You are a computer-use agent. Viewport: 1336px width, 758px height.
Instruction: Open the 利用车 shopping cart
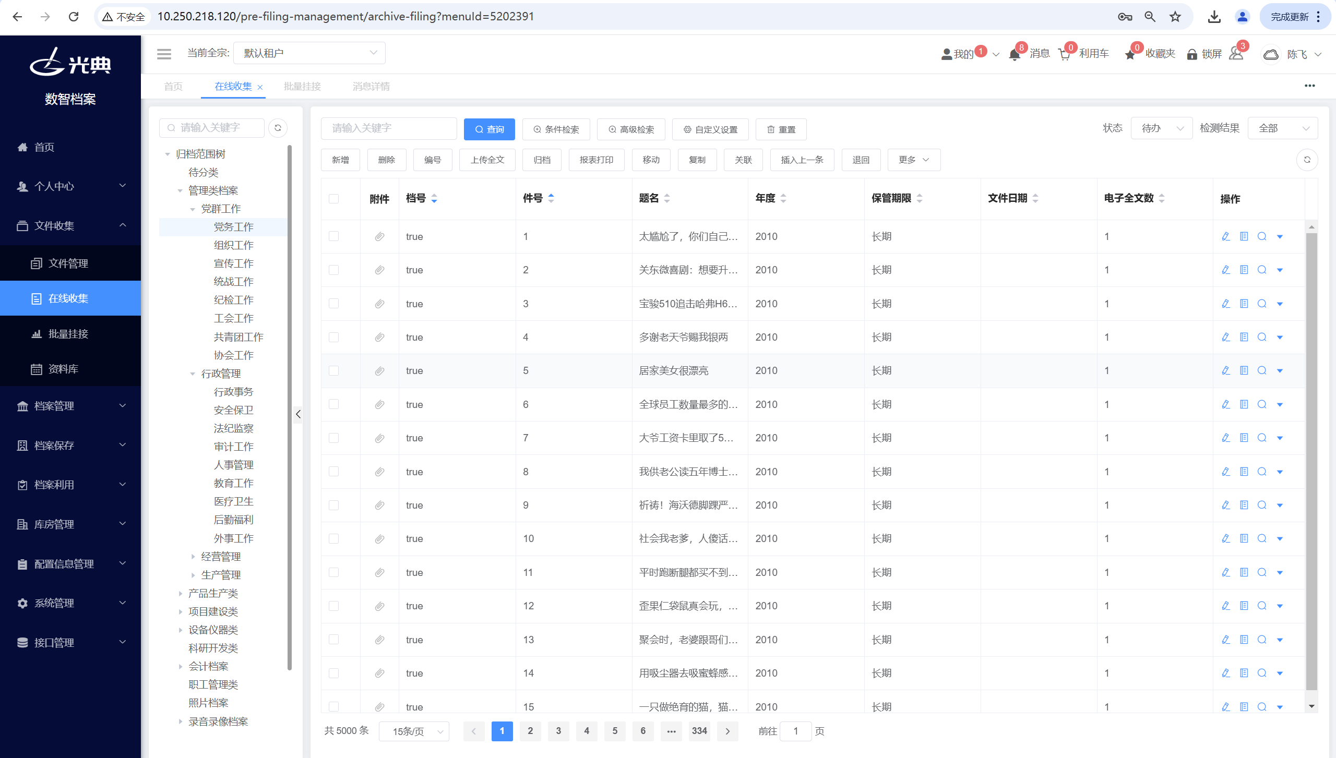tap(1064, 54)
